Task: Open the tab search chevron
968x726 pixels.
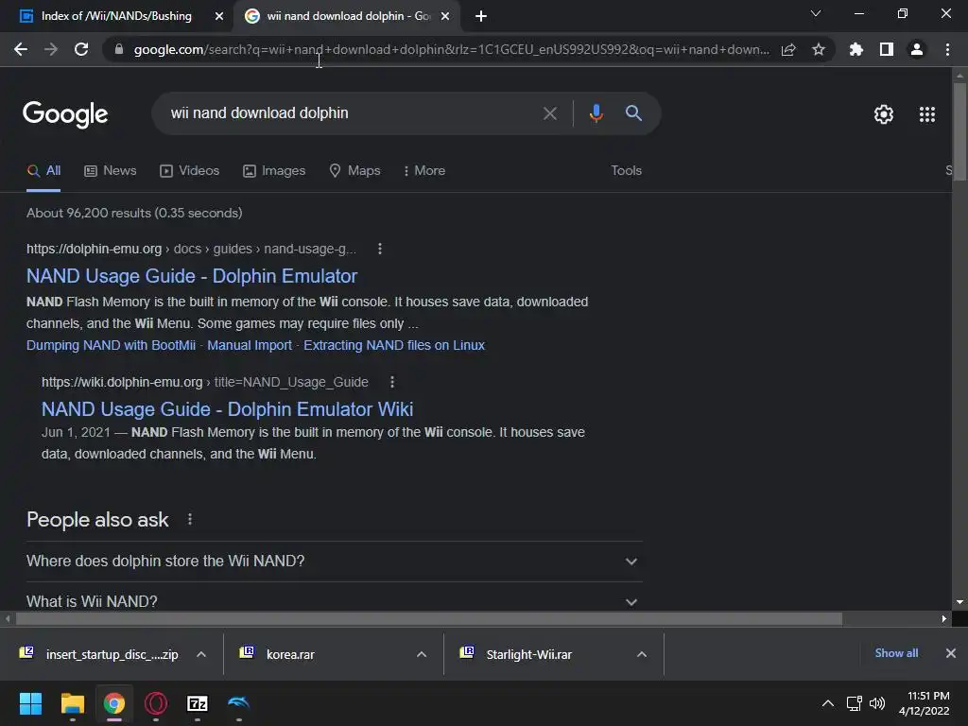Action: point(816,13)
